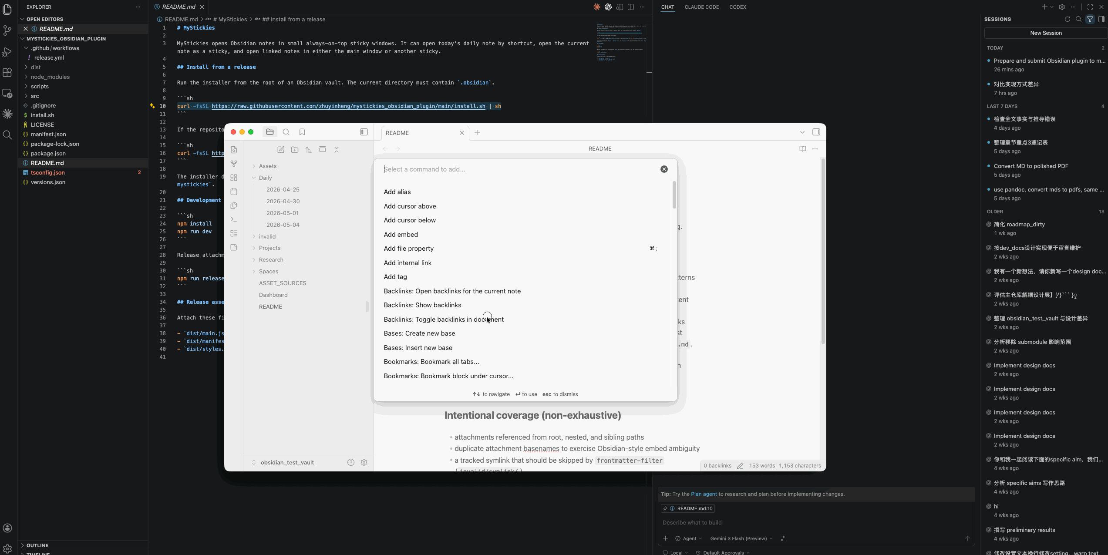Click New Session button
Image resolution: width=1108 pixels, height=555 pixels.
pos(1046,33)
